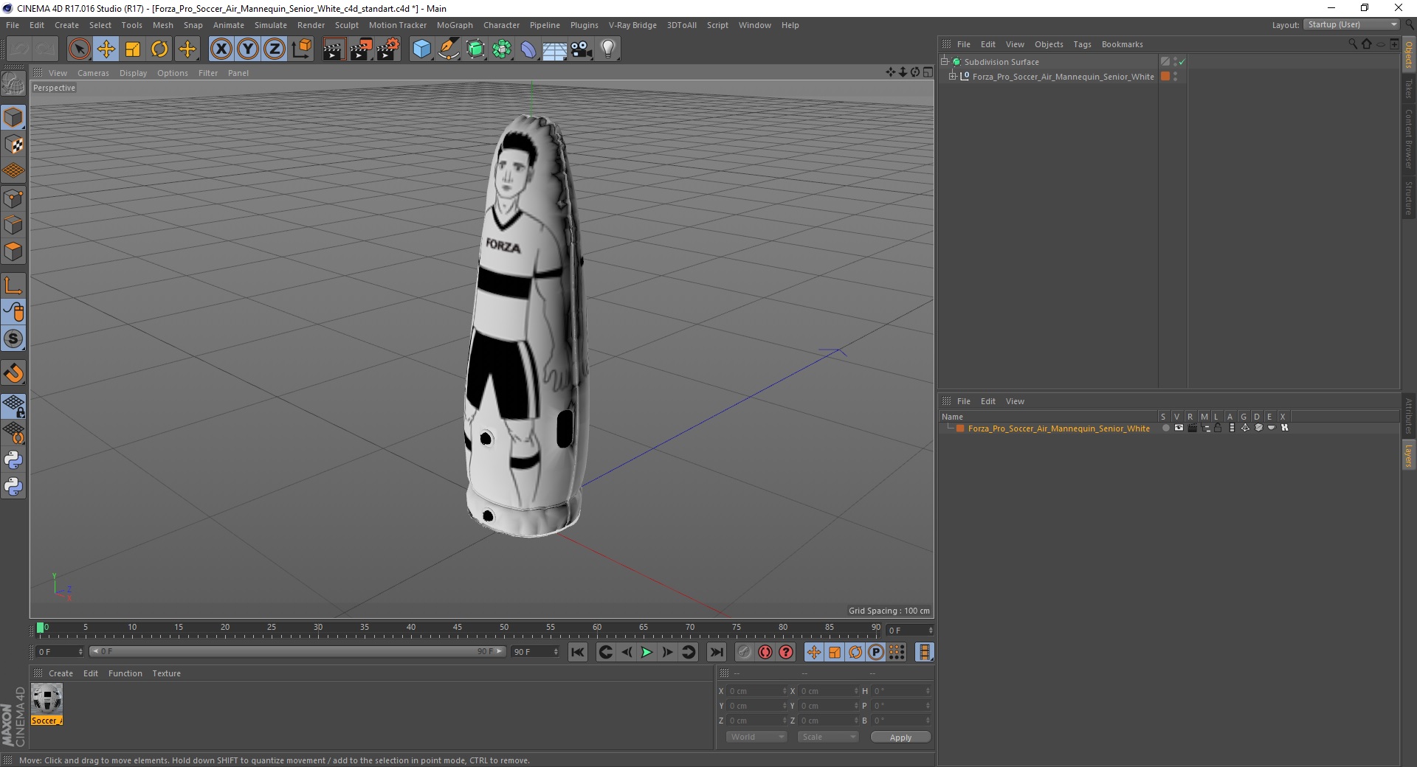1417x767 pixels.
Task: Switch to the Content Browser side tab
Action: click(x=1409, y=139)
